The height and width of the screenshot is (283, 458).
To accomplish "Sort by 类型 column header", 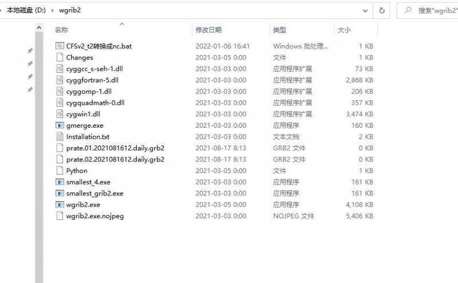I will 279,30.
